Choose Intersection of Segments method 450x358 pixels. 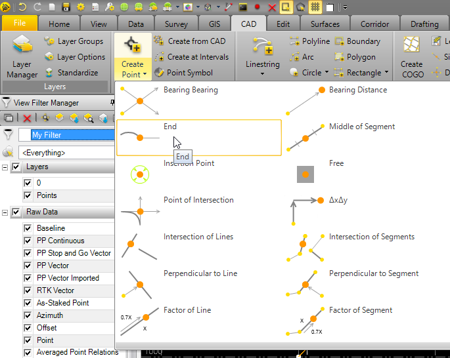click(365, 247)
